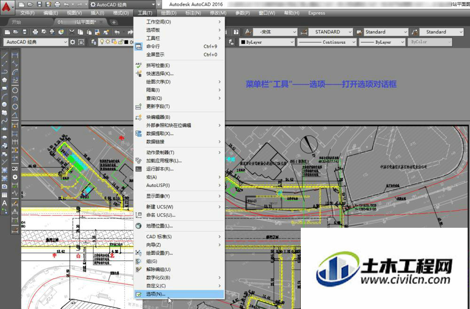Image resolution: width=470 pixels, height=309 pixels.
Task: Click New in the quick access toolbar
Action: (21, 5)
